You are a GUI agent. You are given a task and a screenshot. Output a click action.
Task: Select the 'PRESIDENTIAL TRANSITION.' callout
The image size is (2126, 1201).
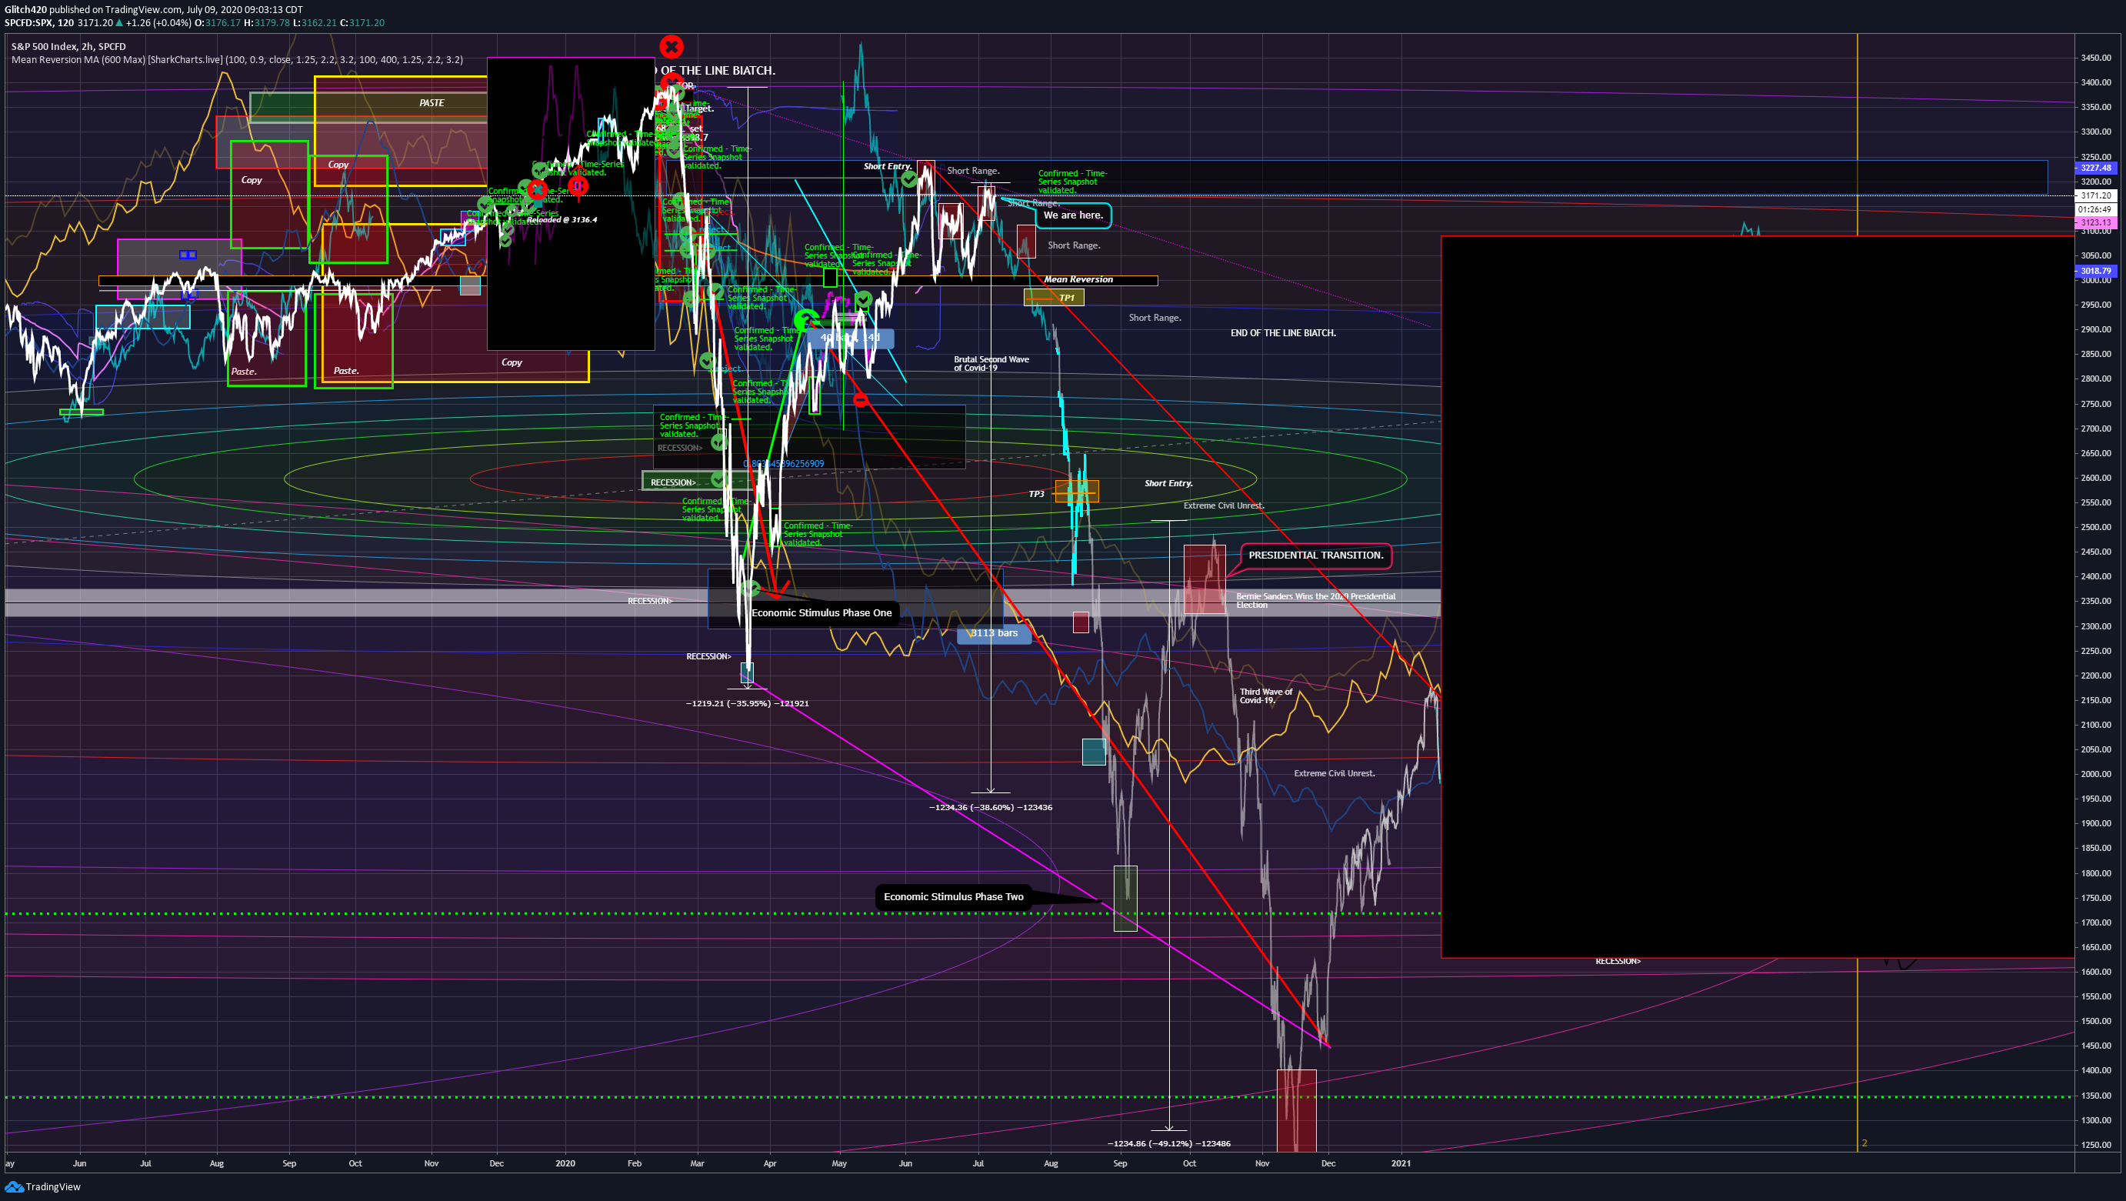pos(1315,555)
